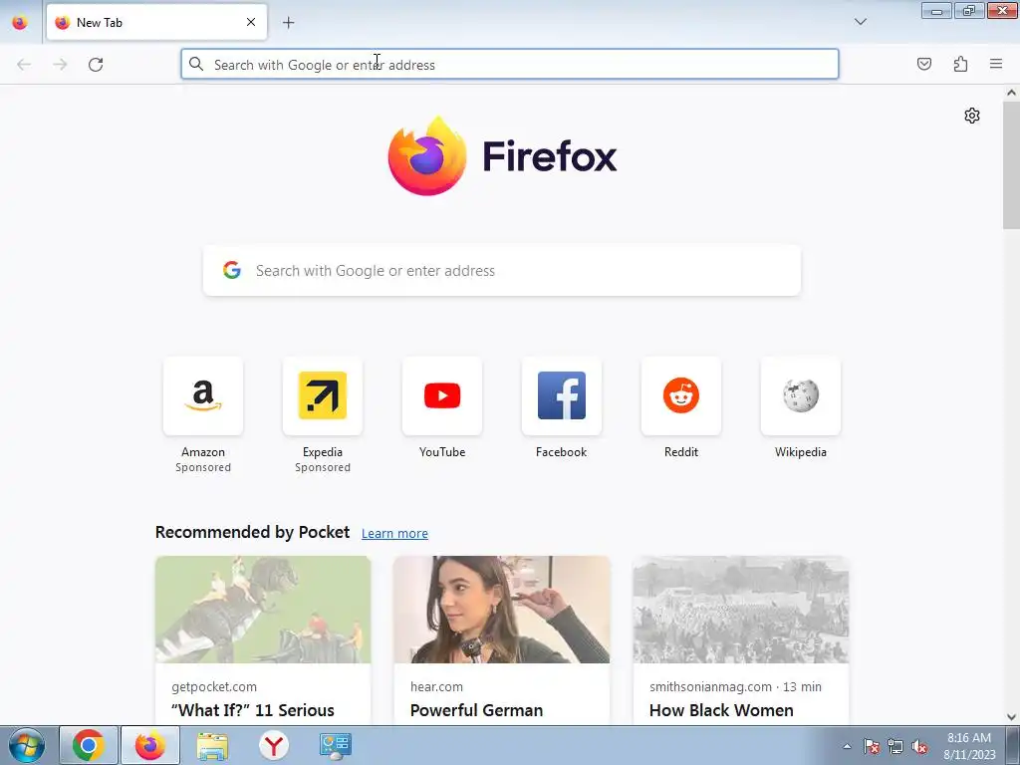
Task: Close the New Tab tab
Action: [x=251, y=22]
